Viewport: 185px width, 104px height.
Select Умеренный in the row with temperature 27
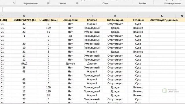click(x=92, y=99)
